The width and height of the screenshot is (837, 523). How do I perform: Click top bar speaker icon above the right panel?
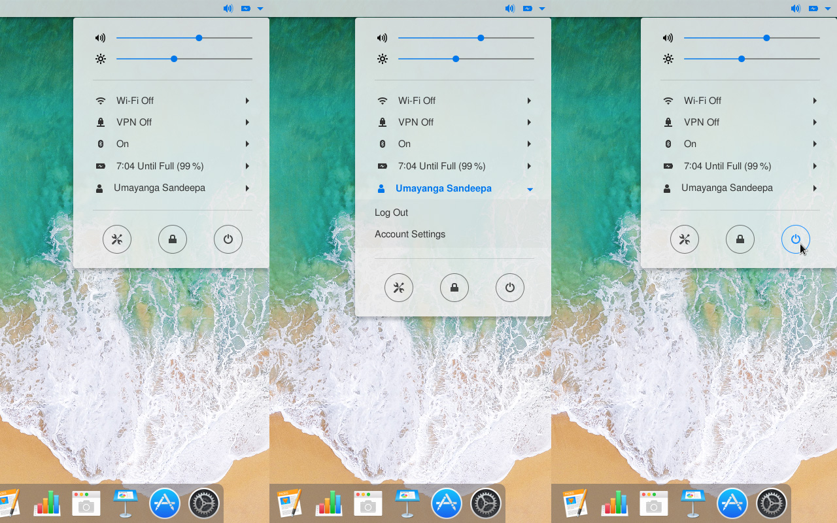pyautogui.click(x=795, y=8)
